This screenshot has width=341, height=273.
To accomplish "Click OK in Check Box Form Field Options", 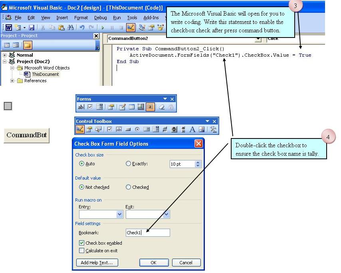I will click(154, 263).
